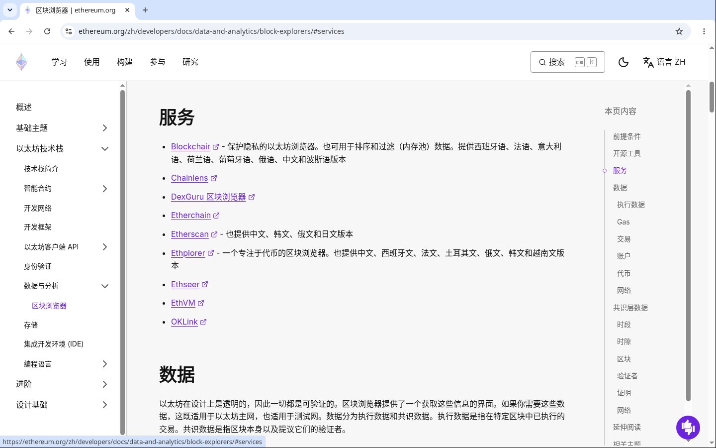Jump to 前提条件 in page contents
The image size is (716, 448).
coord(627,136)
